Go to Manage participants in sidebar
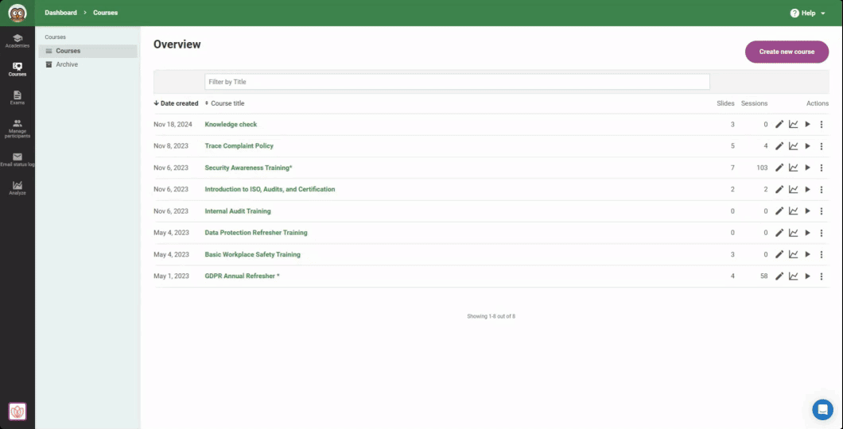Viewport: 843px width, 429px height. click(x=17, y=128)
